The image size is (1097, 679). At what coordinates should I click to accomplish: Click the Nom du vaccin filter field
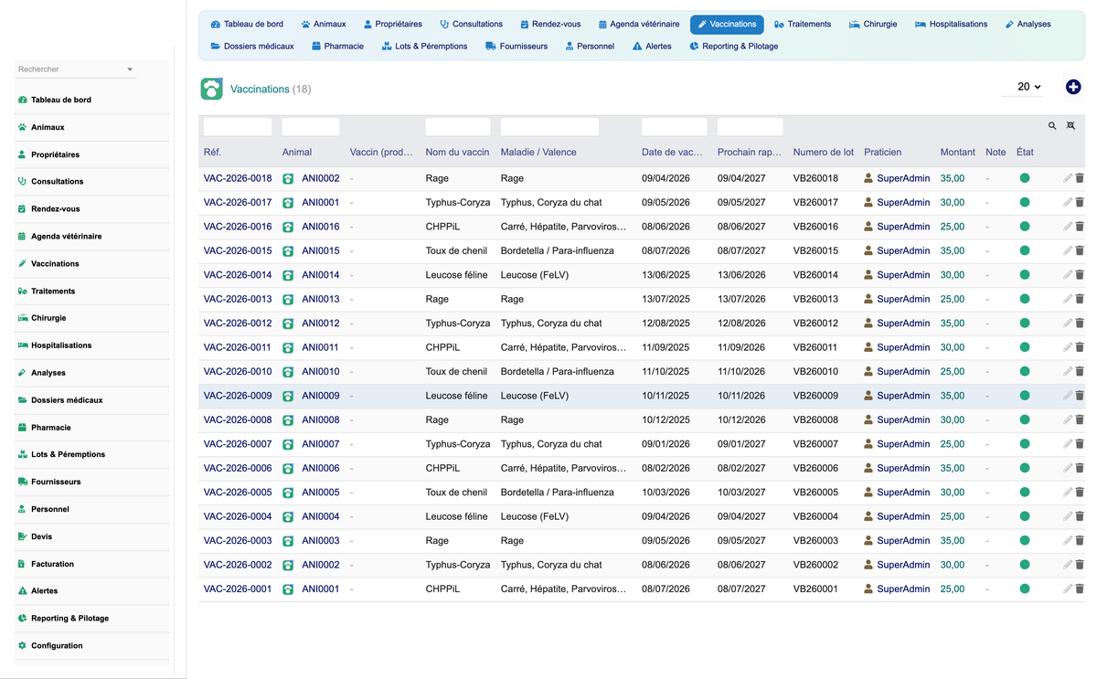(458, 127)
